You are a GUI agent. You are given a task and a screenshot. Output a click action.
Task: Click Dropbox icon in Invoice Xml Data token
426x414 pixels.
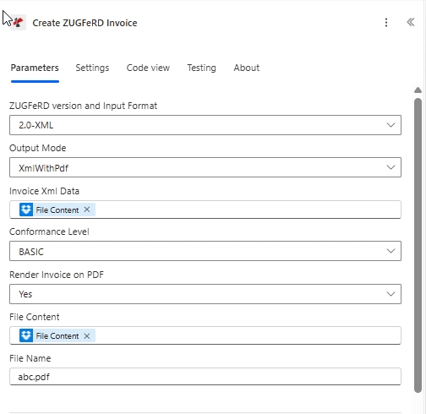26,210
